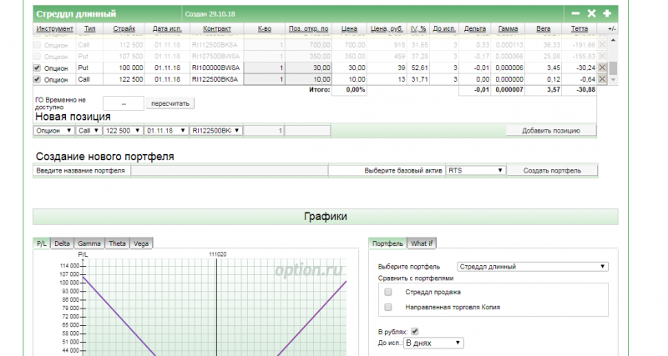The image size is (668, 356).
Task: Sort by Инструмент column header
Action: pyautogui.click(x=54, y=28)
